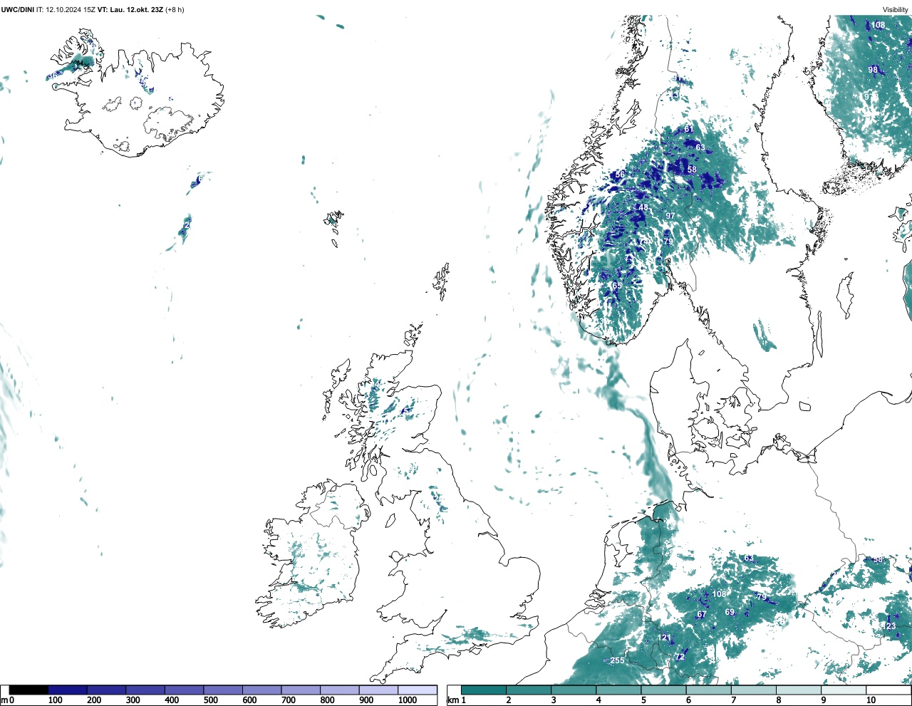Click the "10" tick on the km scale
Viewport: 912px width, 706px height.
871,700
